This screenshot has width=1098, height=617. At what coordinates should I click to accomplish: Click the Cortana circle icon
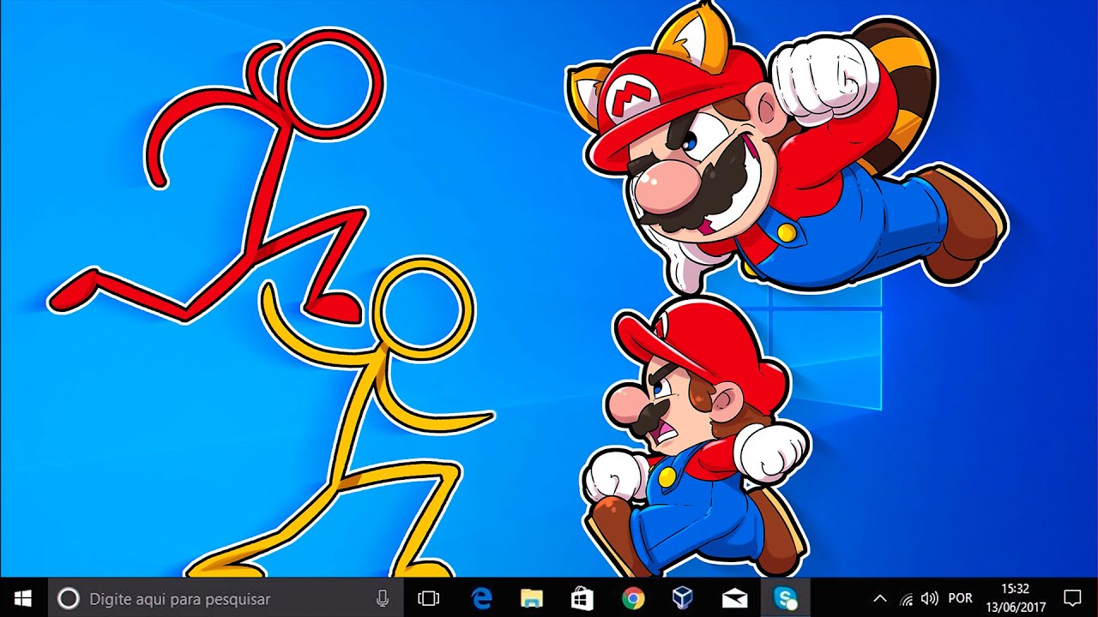68,598
